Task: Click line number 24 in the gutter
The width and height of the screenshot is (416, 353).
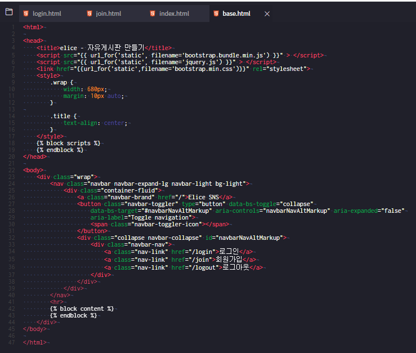Action: [12, 184]
